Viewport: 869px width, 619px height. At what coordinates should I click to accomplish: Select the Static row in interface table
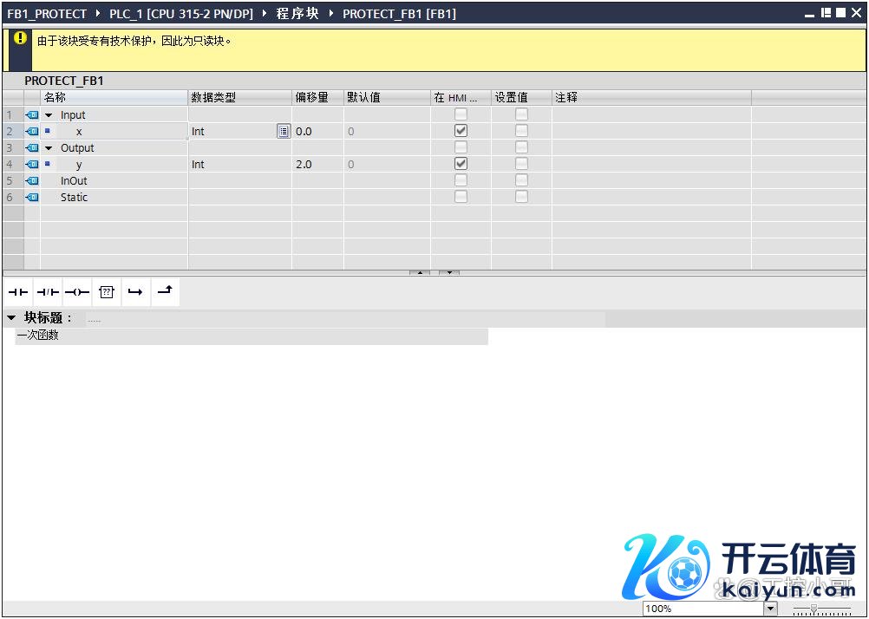point(74,197)
